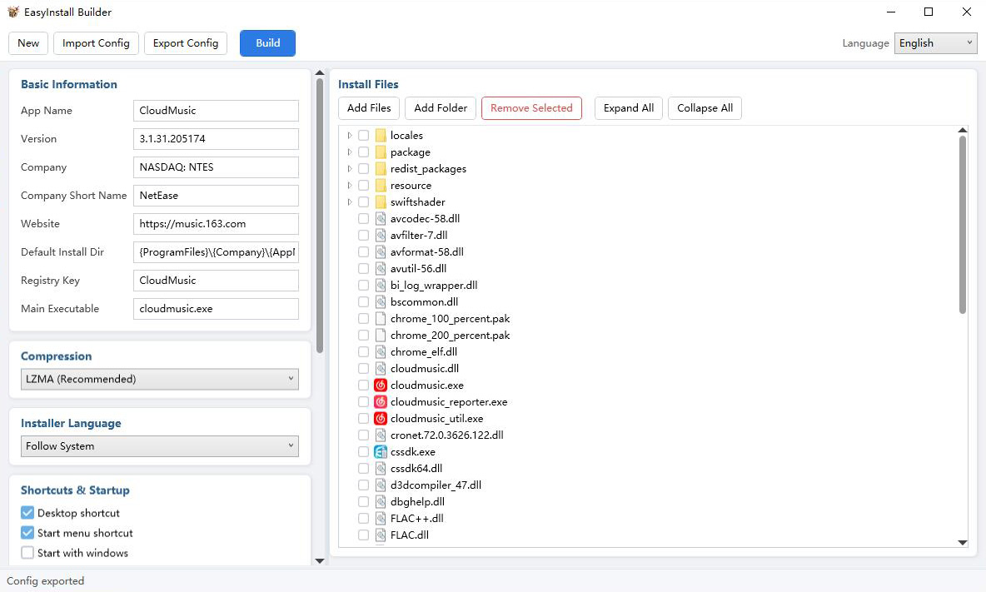Viewport: 986px width, 592px height.
Task: Uncheck Start menu shortcut
Action: coord(27,533)
